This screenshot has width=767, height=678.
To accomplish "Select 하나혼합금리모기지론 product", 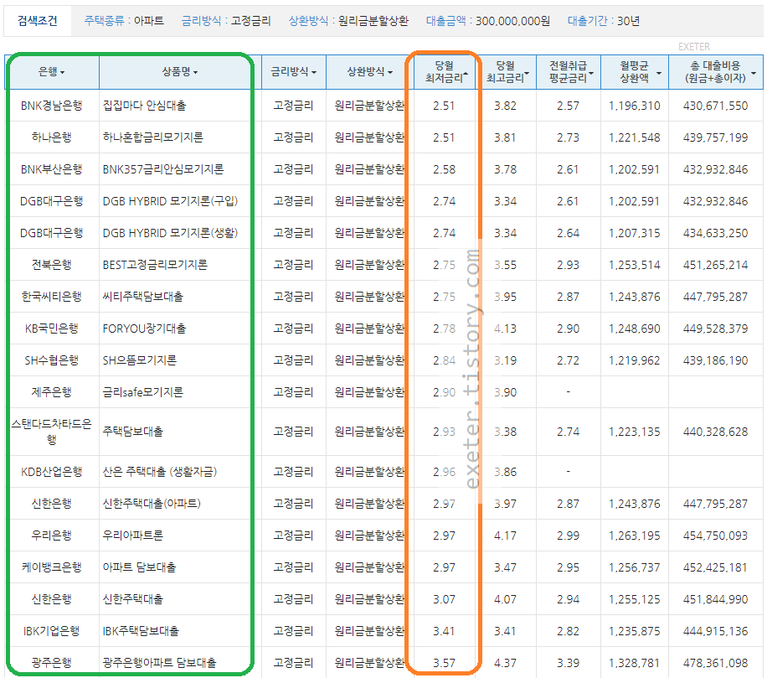I will (x=152, y=137).
